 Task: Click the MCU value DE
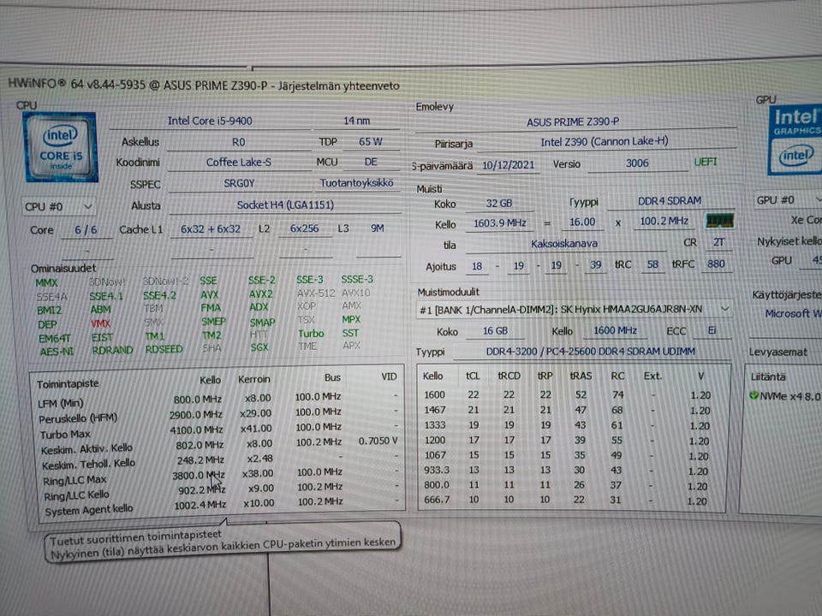pyautogui.click(x=371, y=163)
